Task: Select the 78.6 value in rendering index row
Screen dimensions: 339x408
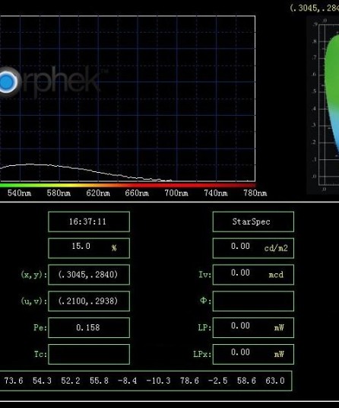Action: pyautogui.click(x=189, y=381)
